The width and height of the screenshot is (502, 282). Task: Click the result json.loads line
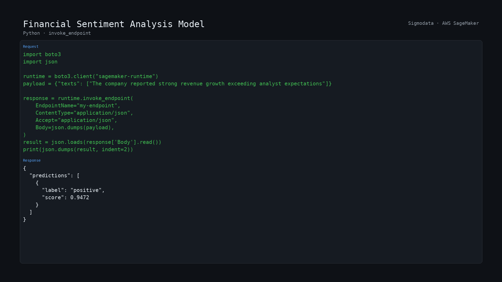[92, 142]
